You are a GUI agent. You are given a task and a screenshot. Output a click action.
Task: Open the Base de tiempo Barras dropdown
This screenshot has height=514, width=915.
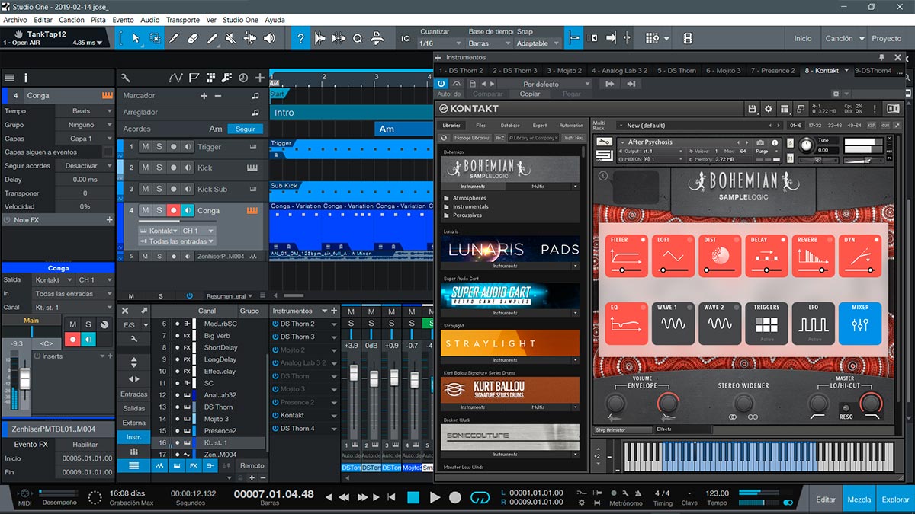[x=489, y=43]
